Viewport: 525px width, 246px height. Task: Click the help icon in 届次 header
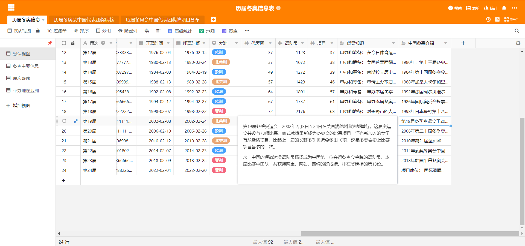103,43
